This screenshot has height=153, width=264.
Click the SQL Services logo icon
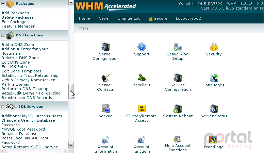12,106
